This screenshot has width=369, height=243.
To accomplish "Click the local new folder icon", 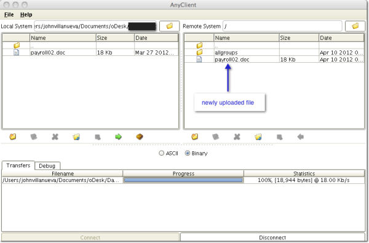I will (x=13, y=137).
